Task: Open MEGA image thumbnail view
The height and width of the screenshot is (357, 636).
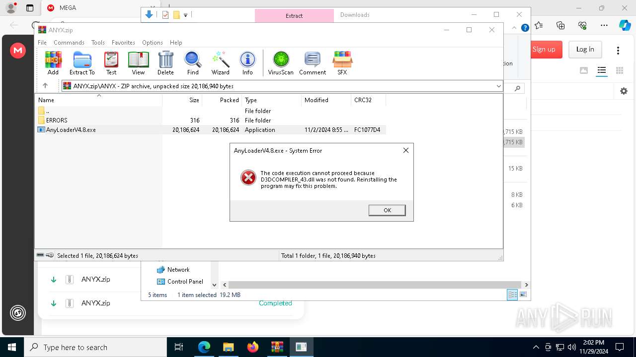Action: pyautogui.click(x=584, y=70)
